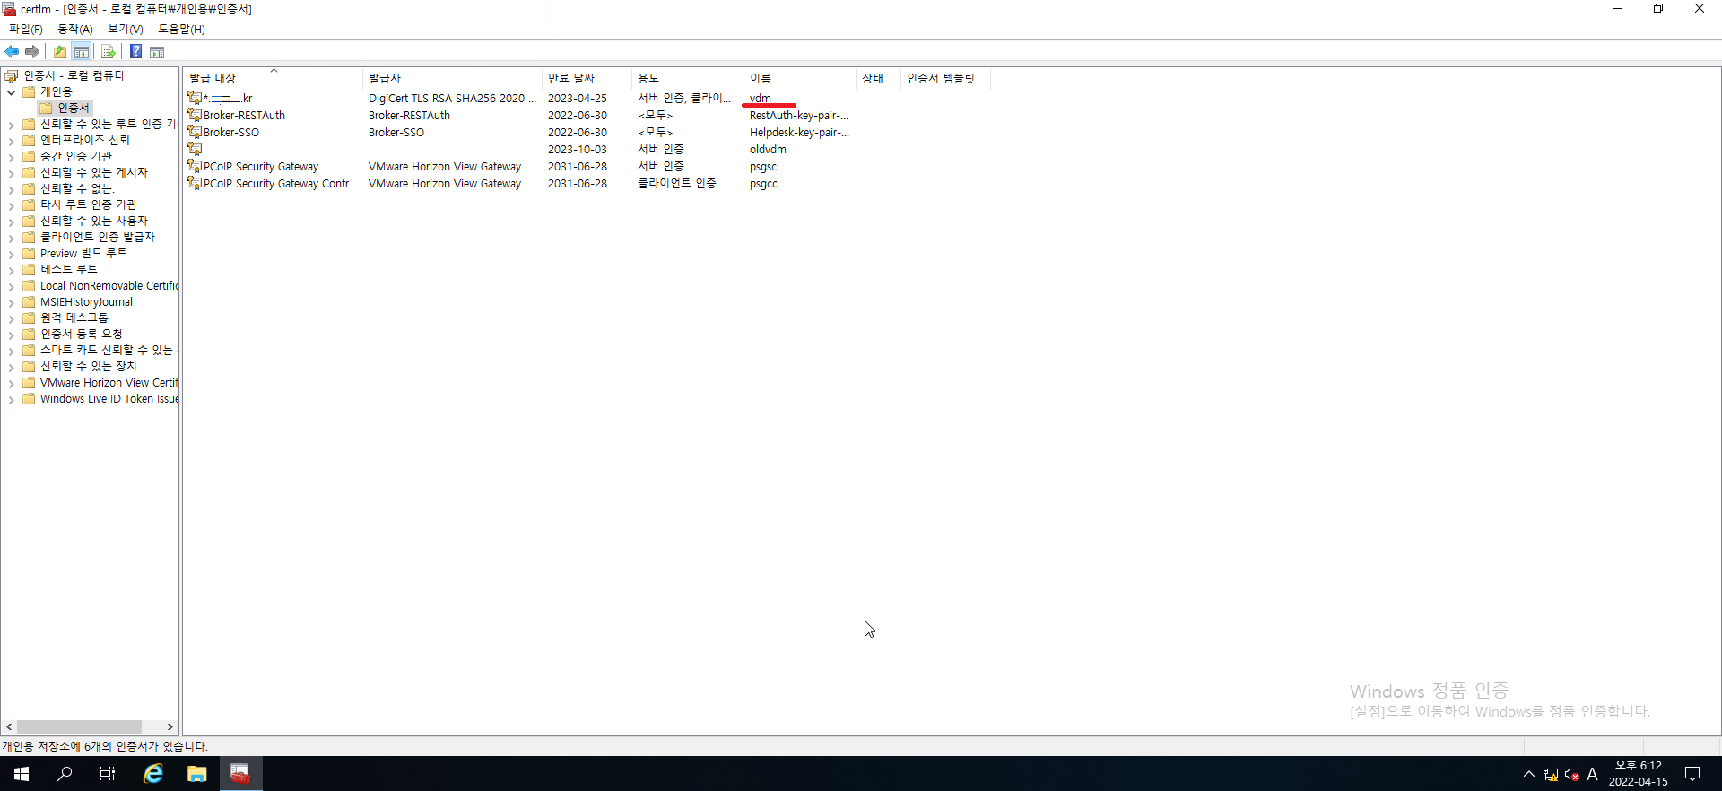The image size is (1722, 791).
Task: Open the notification center icon
Action: 1692,774
